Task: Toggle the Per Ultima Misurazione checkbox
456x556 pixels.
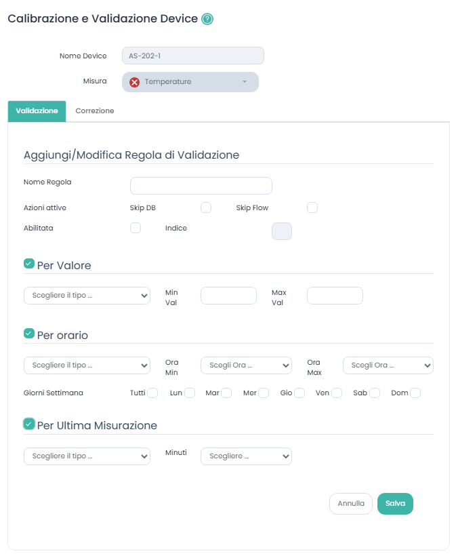Action: [29, 424]
